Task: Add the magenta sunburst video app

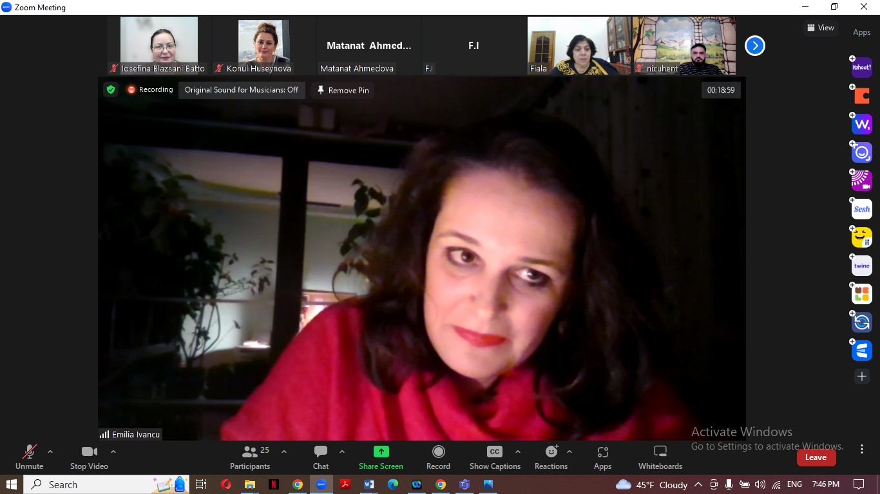Action: [861, 181]
